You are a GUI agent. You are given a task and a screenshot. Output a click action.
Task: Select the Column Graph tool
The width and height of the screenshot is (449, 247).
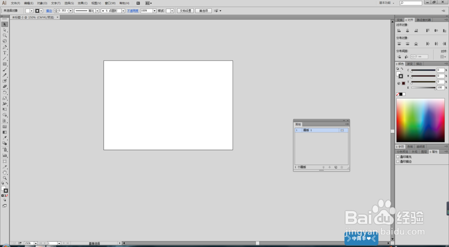(x=4, y=155)
